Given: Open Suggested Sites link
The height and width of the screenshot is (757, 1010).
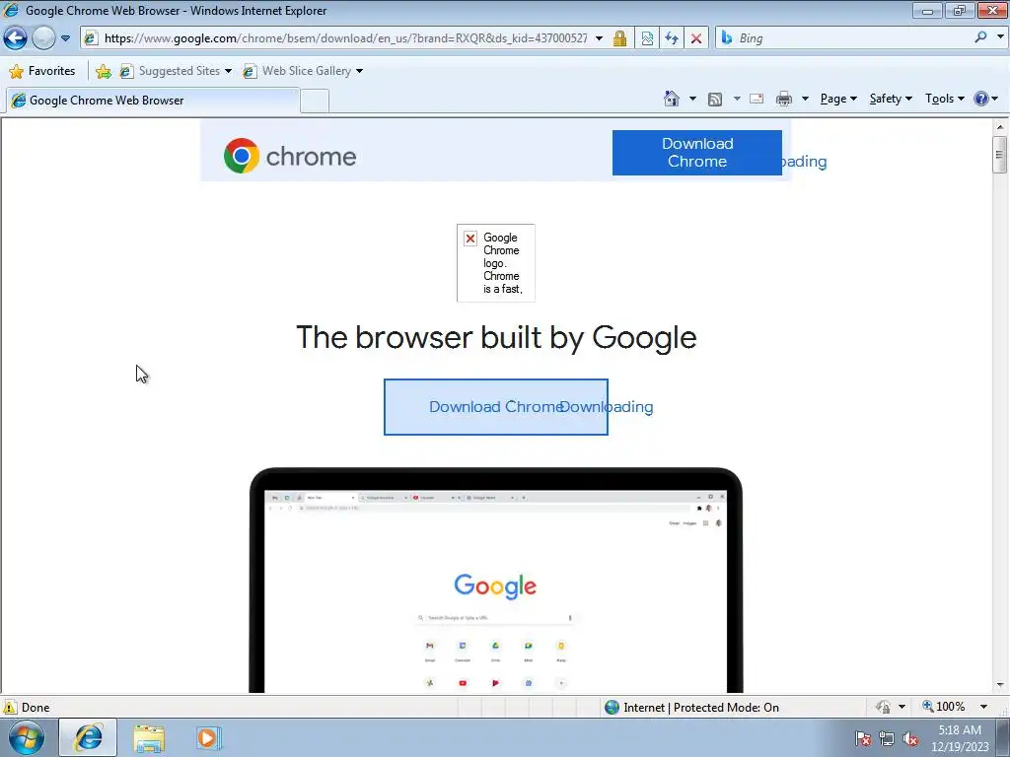Looking at the screenshot, I should click(x=176, y=71).
